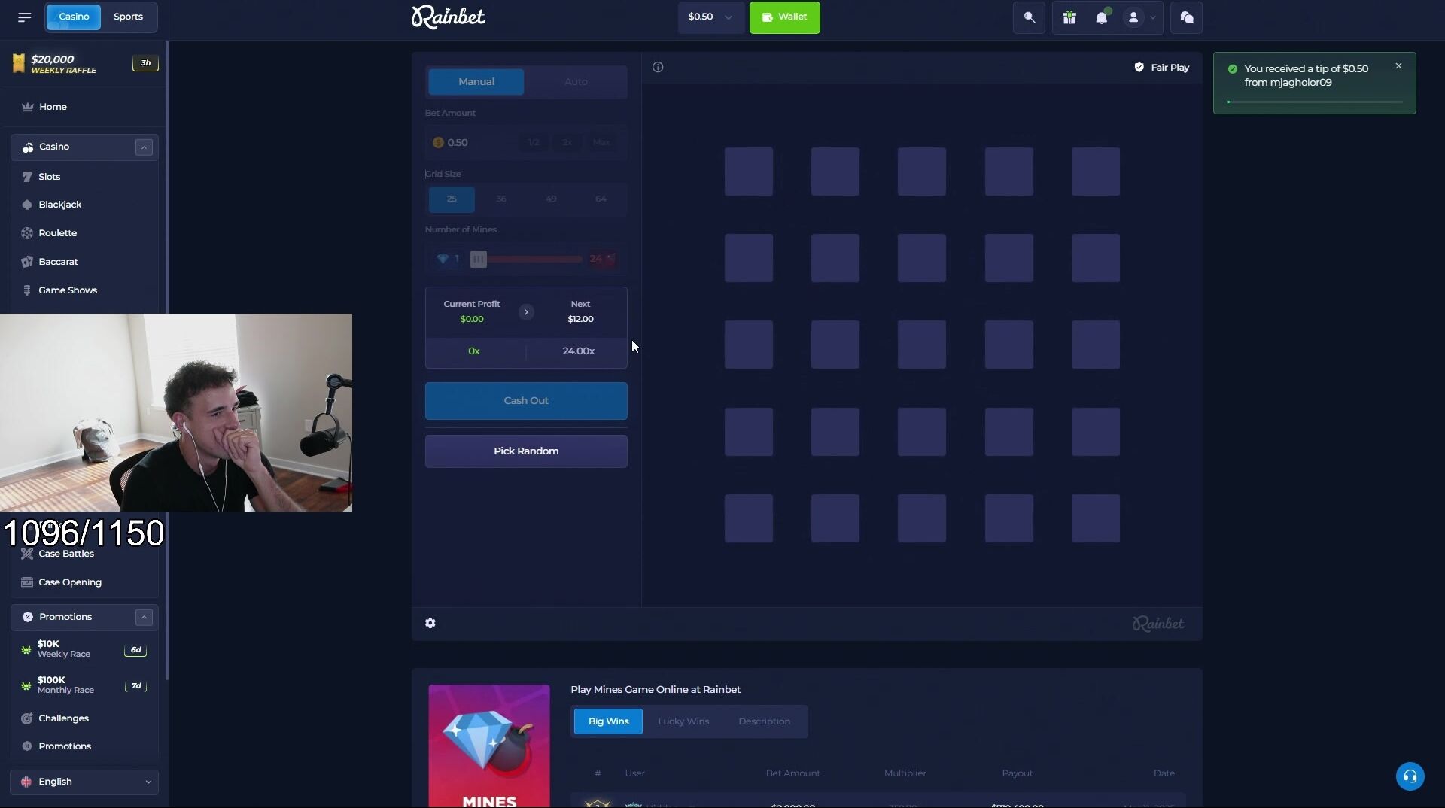The height and width of the screenshot is (808, 1445).
Task: Double the bet with 2x
Action: click(x=567, y=143)
